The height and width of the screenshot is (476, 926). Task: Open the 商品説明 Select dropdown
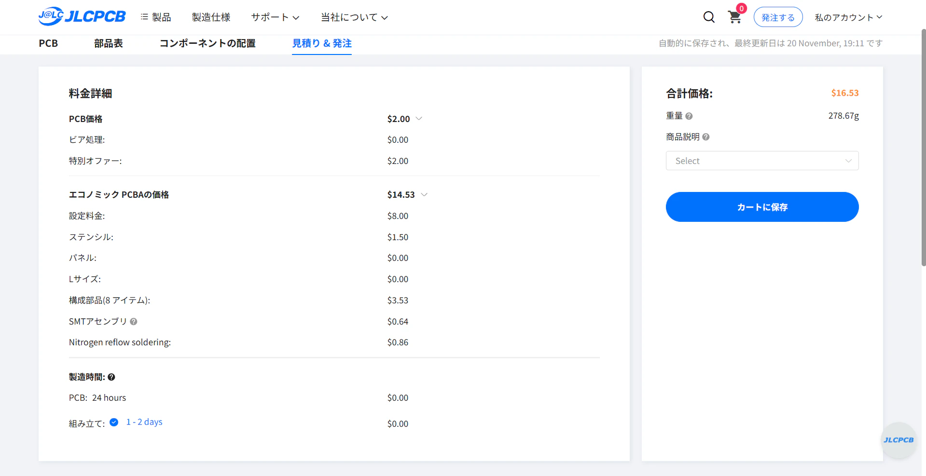(x=762, y=161)
